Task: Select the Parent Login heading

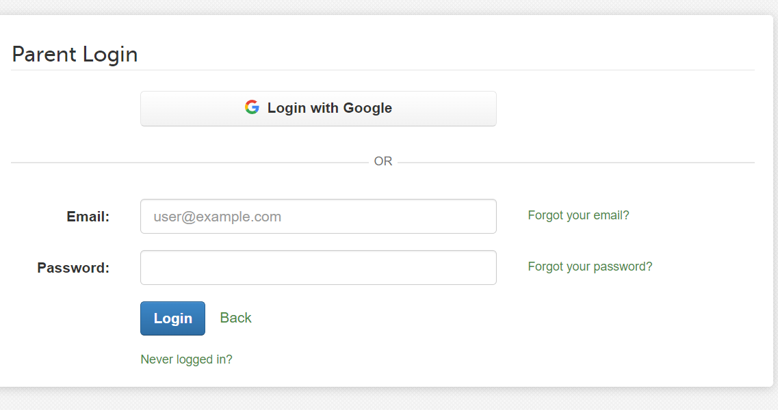Action: (x=75, y=54)
